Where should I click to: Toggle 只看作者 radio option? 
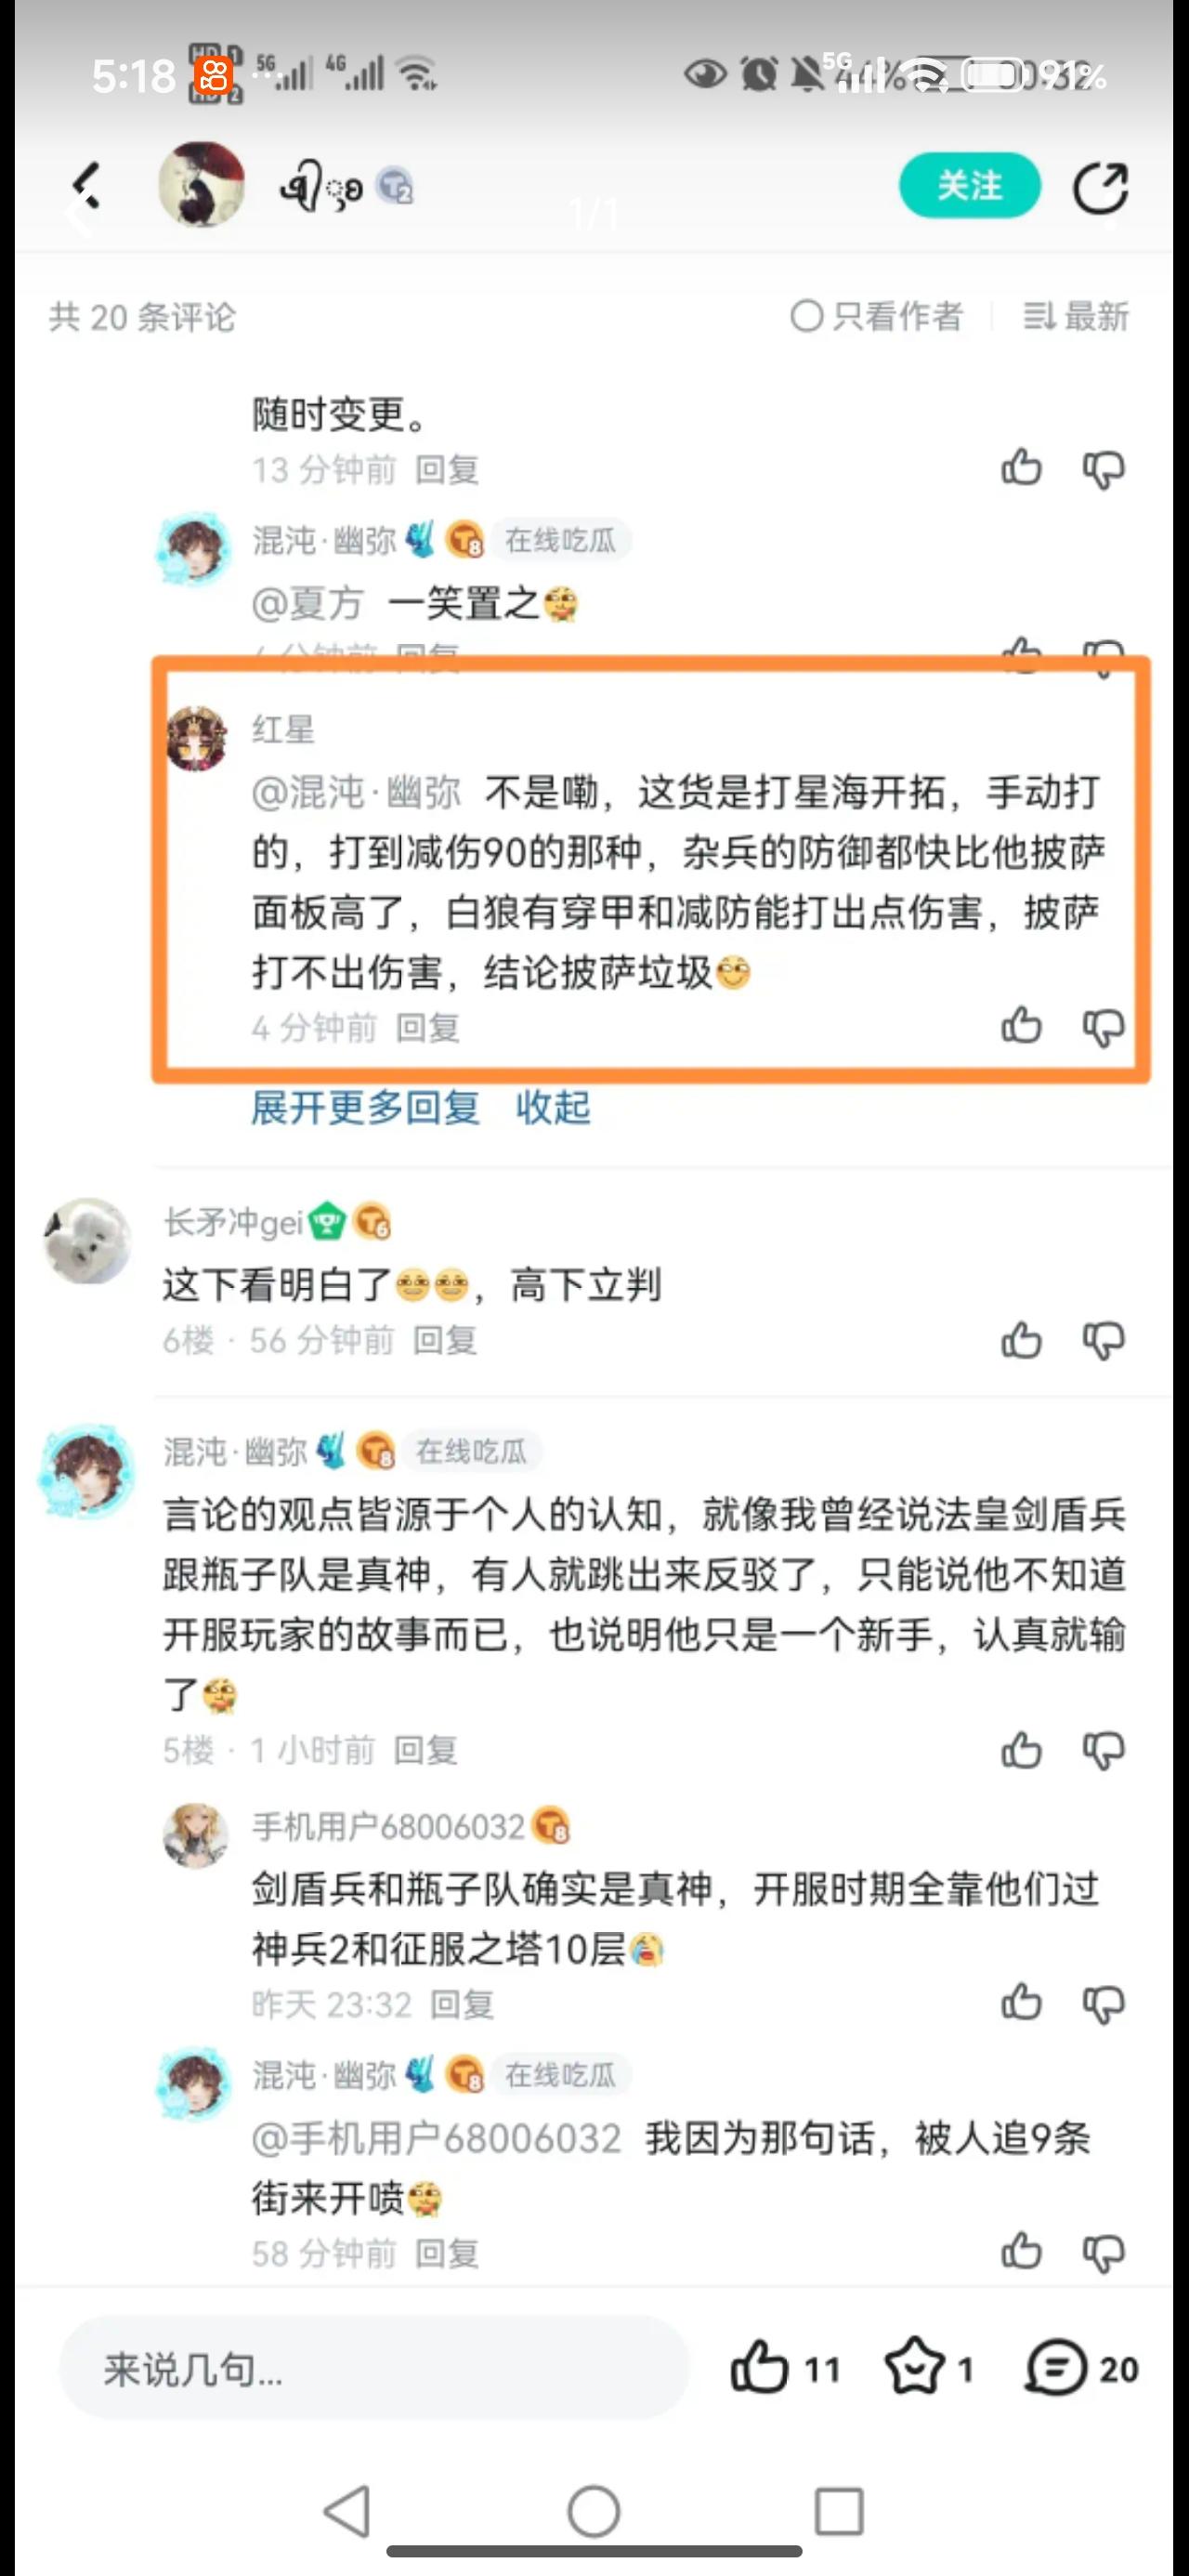(876, 316)
